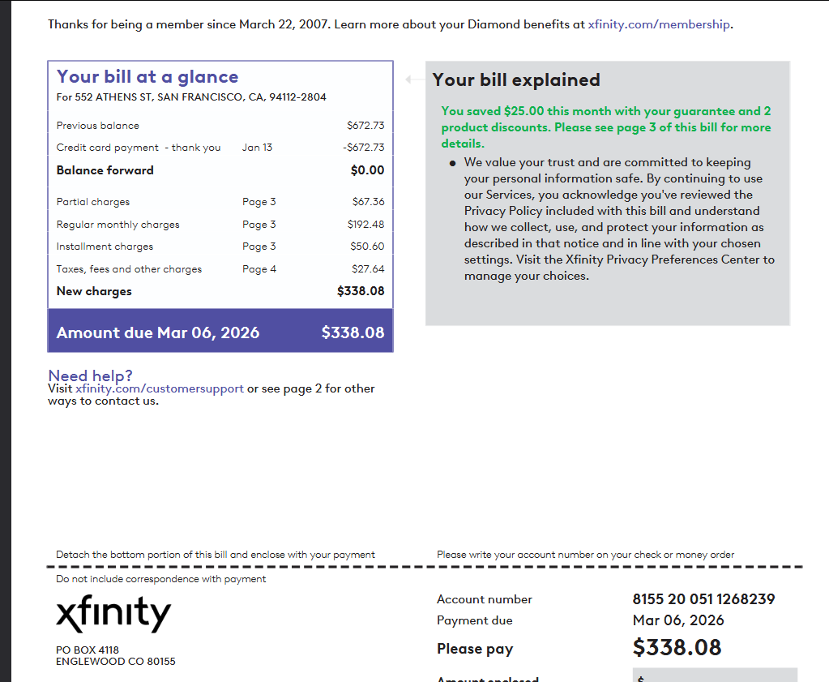This screenshot has height=682, width=829.
Task: Click the account number 8155 20 051 1268239
Action: [703, 599]
